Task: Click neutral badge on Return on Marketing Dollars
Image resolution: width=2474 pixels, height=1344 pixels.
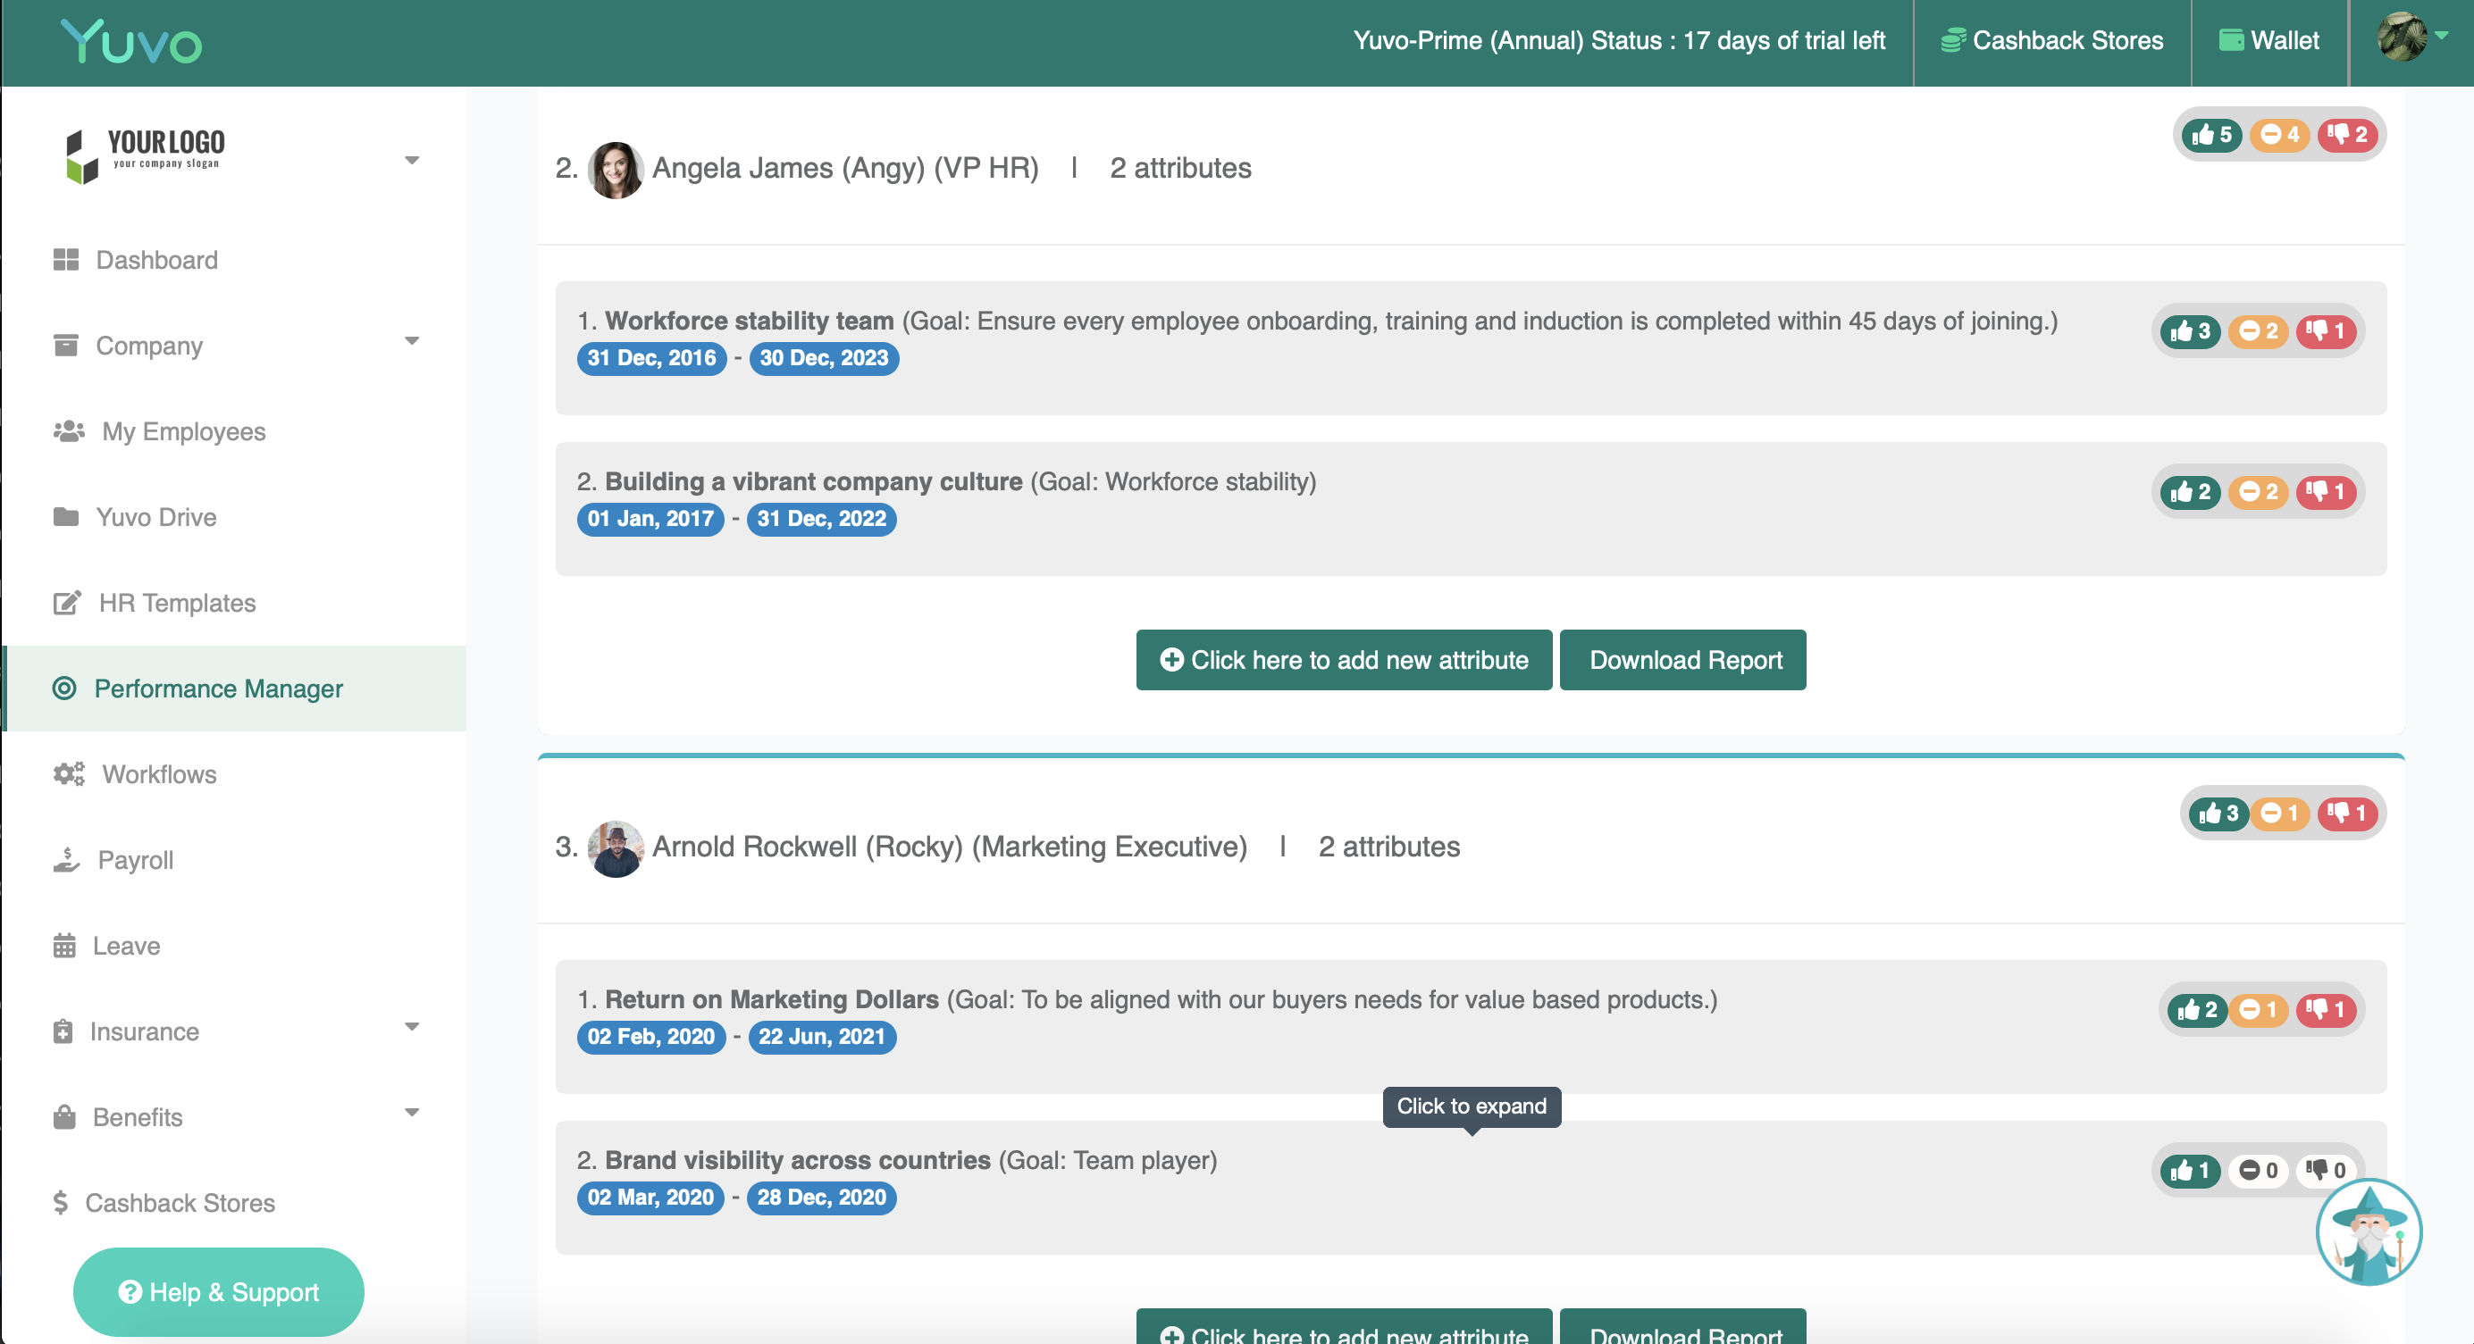Action: (2258, 1010)
